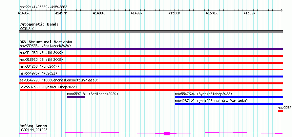
Task: Select the blue nsv4287402 variant bar
Action: 229,104
